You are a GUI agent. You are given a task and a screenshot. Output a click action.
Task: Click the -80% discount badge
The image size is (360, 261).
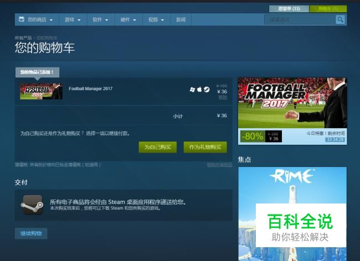tap(253, 137)
